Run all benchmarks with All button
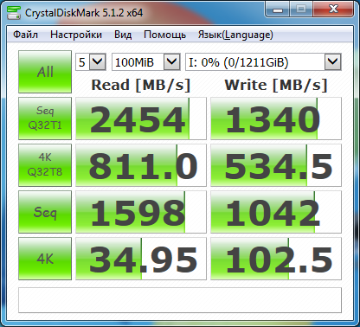This screenshot has width=360, height=327. pos(45,72)
